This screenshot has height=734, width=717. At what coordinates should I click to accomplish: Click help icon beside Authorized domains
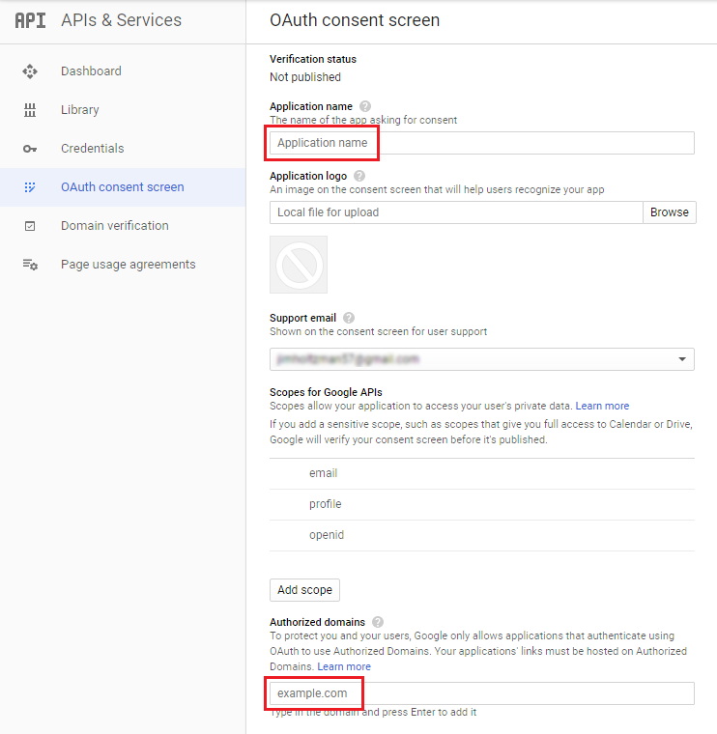378,622
